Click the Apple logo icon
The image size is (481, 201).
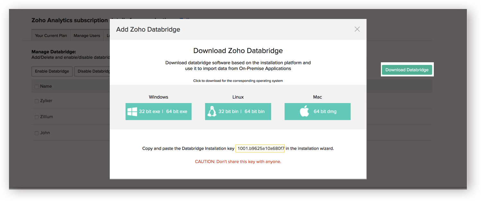click(x=304, y=111)
